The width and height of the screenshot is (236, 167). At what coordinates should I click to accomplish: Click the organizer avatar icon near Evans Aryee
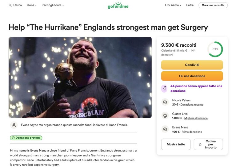pos(14,125)
